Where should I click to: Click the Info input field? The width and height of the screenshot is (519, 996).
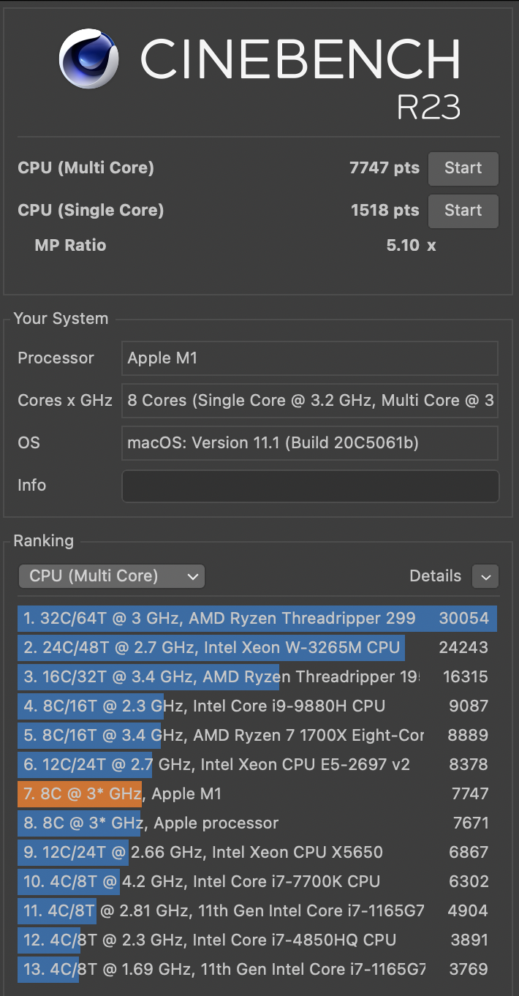(310, 486)
